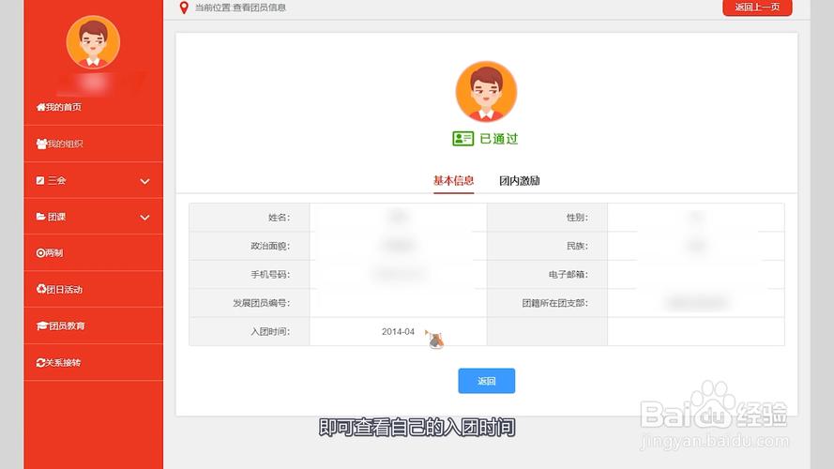834x469 pixels.
Task: Open 团员教育 in the sidebar
Action: [x=93, y=325]
